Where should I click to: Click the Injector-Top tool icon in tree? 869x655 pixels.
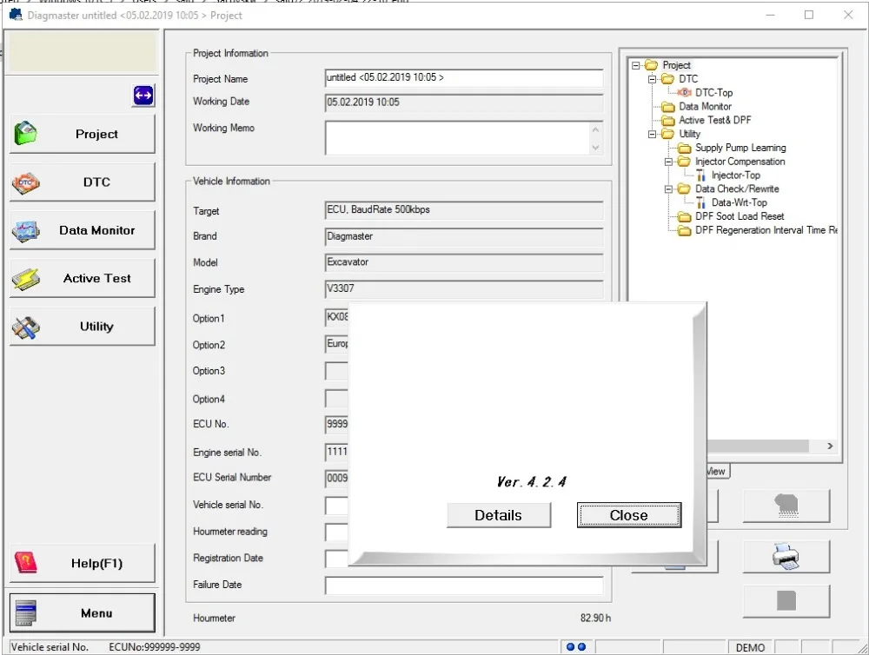tap(701, 175)
